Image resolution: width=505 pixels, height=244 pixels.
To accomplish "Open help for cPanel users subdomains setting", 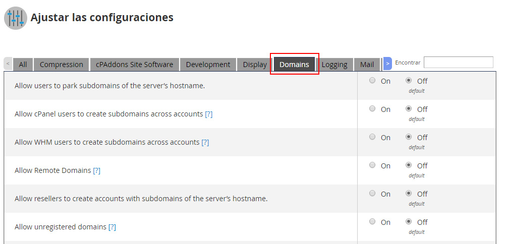I will pyautogui.click(x=208, y=114).
